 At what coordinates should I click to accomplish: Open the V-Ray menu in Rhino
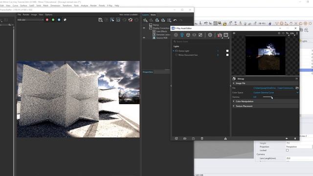click(110, 5)
